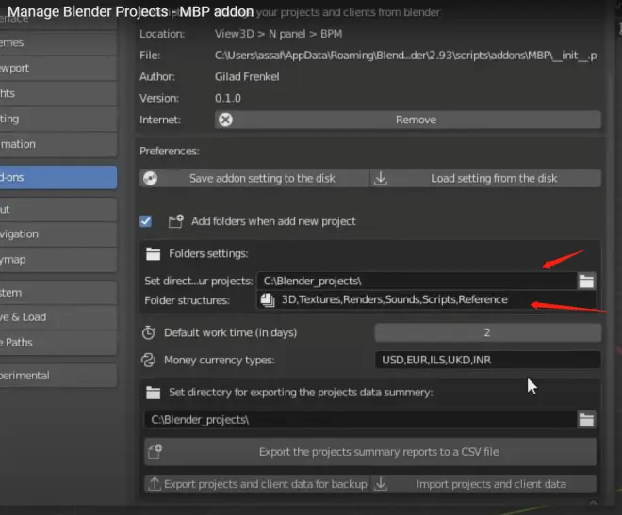Browse folder for export summary directory
Viewport: 622px width, 515px height.
[586, 420]
